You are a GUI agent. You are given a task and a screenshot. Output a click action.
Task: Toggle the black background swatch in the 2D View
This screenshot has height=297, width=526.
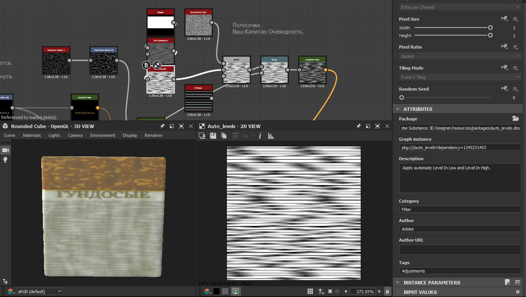click(217, 291)
